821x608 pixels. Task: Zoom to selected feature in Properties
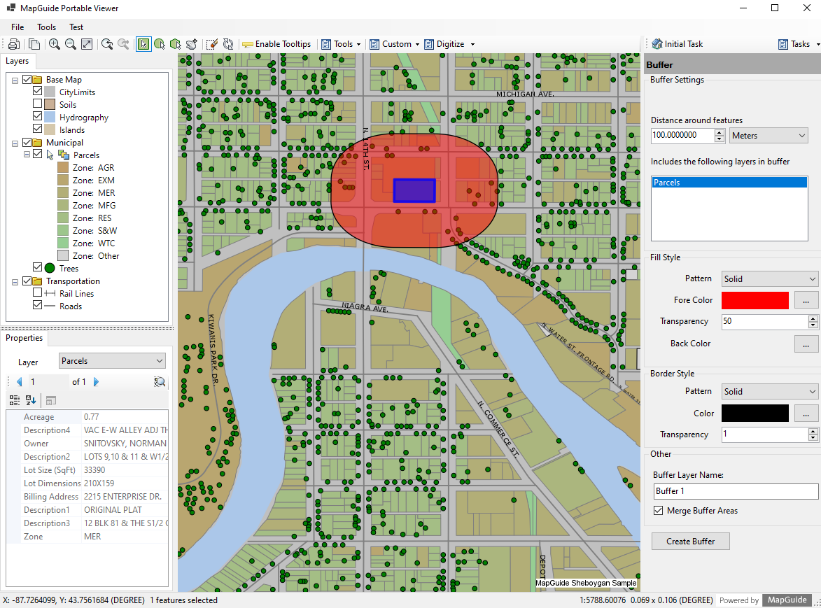click(x=160, y=382)
